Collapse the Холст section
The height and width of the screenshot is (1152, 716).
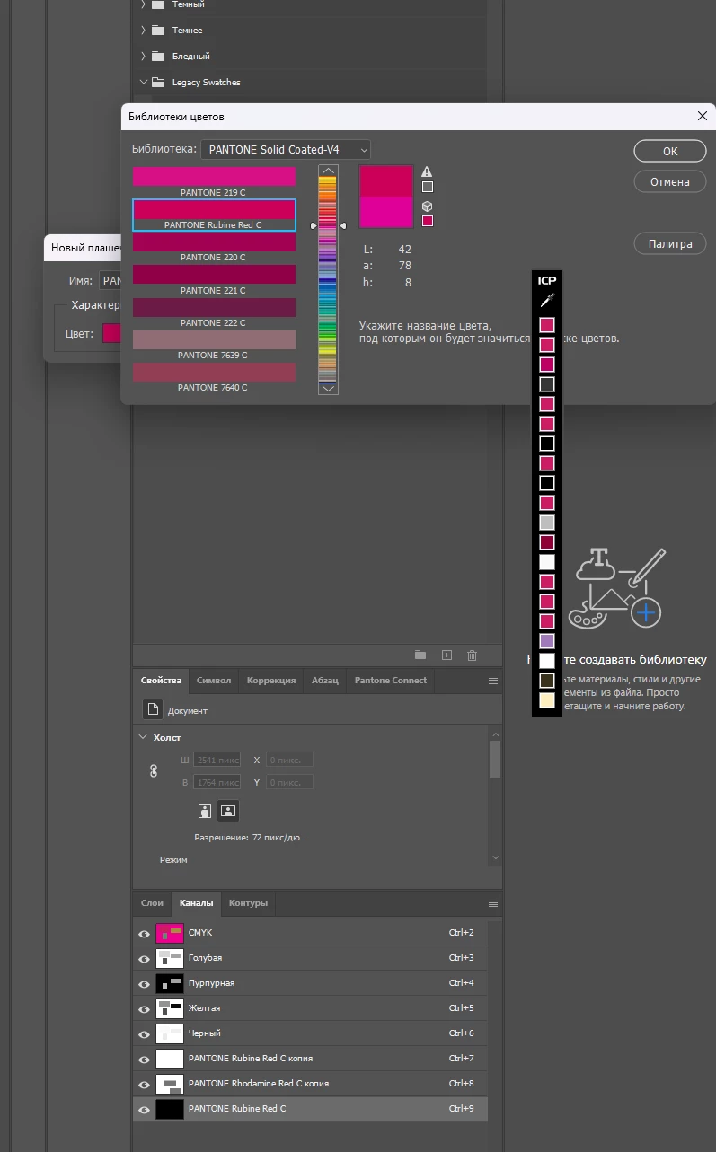click(x=143, y=737)
